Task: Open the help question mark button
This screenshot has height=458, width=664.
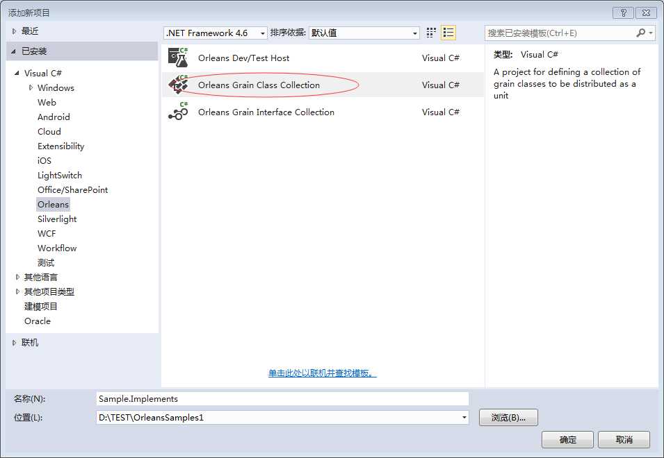Action: pyautogui.click(x=624, y=12)
